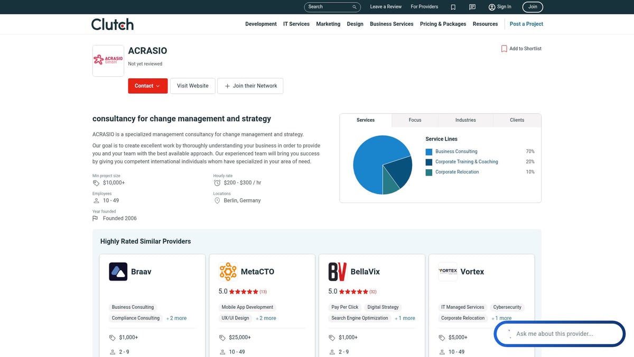
Task: Click the search magnifier icon
Action: [355, 7]
